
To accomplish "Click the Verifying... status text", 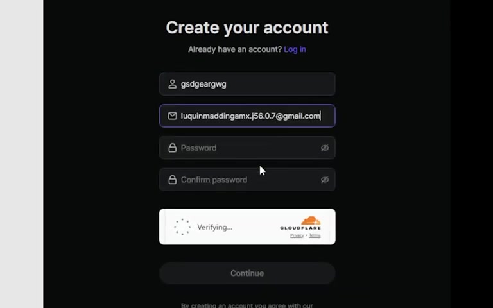I will pyautogui.click(x=215, y=227).
